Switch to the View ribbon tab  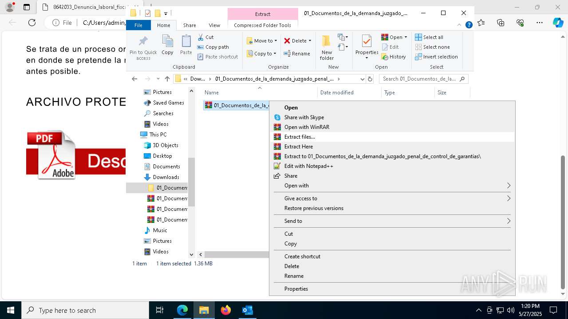(214, 25)
